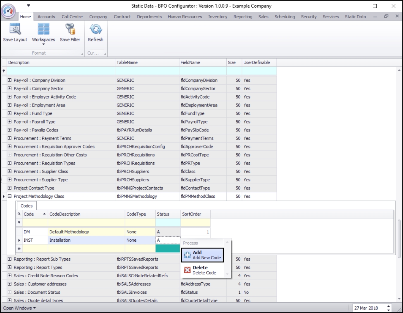This screenshot has width=403, height=313.
Task: Expand the Pay-roll : Company Division row
Action: click(9, 80)
